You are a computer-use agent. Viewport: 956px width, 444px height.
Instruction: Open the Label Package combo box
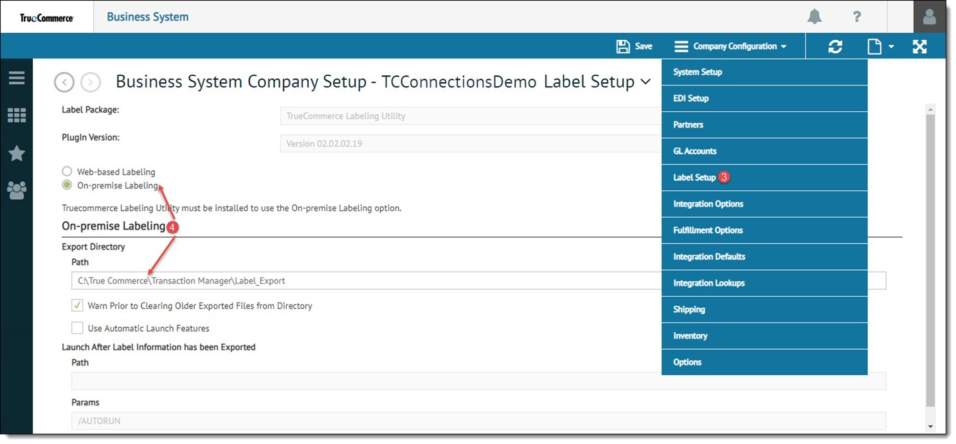pyautogui.click(x=471, y=116)
